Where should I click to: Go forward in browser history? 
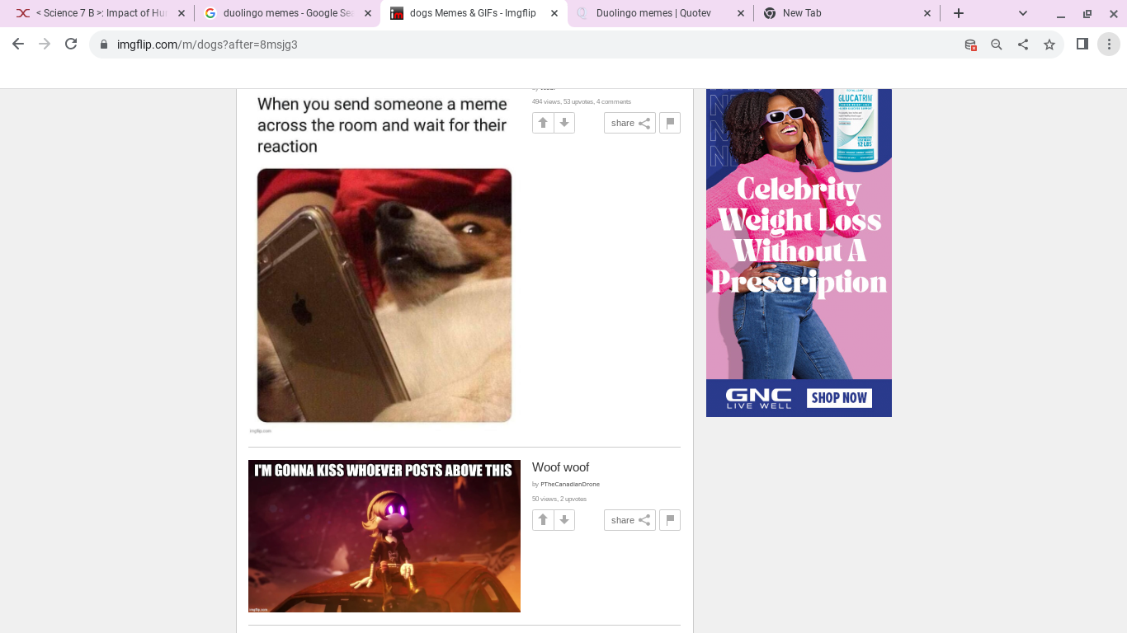[x=45, y=45]
